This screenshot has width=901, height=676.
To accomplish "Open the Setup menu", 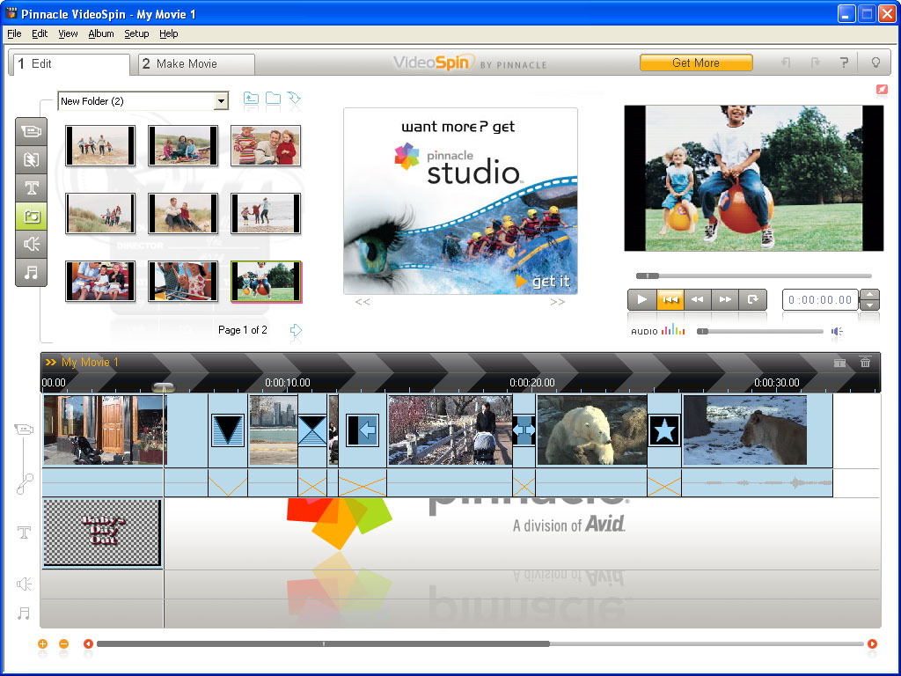I will coord(136,34).
